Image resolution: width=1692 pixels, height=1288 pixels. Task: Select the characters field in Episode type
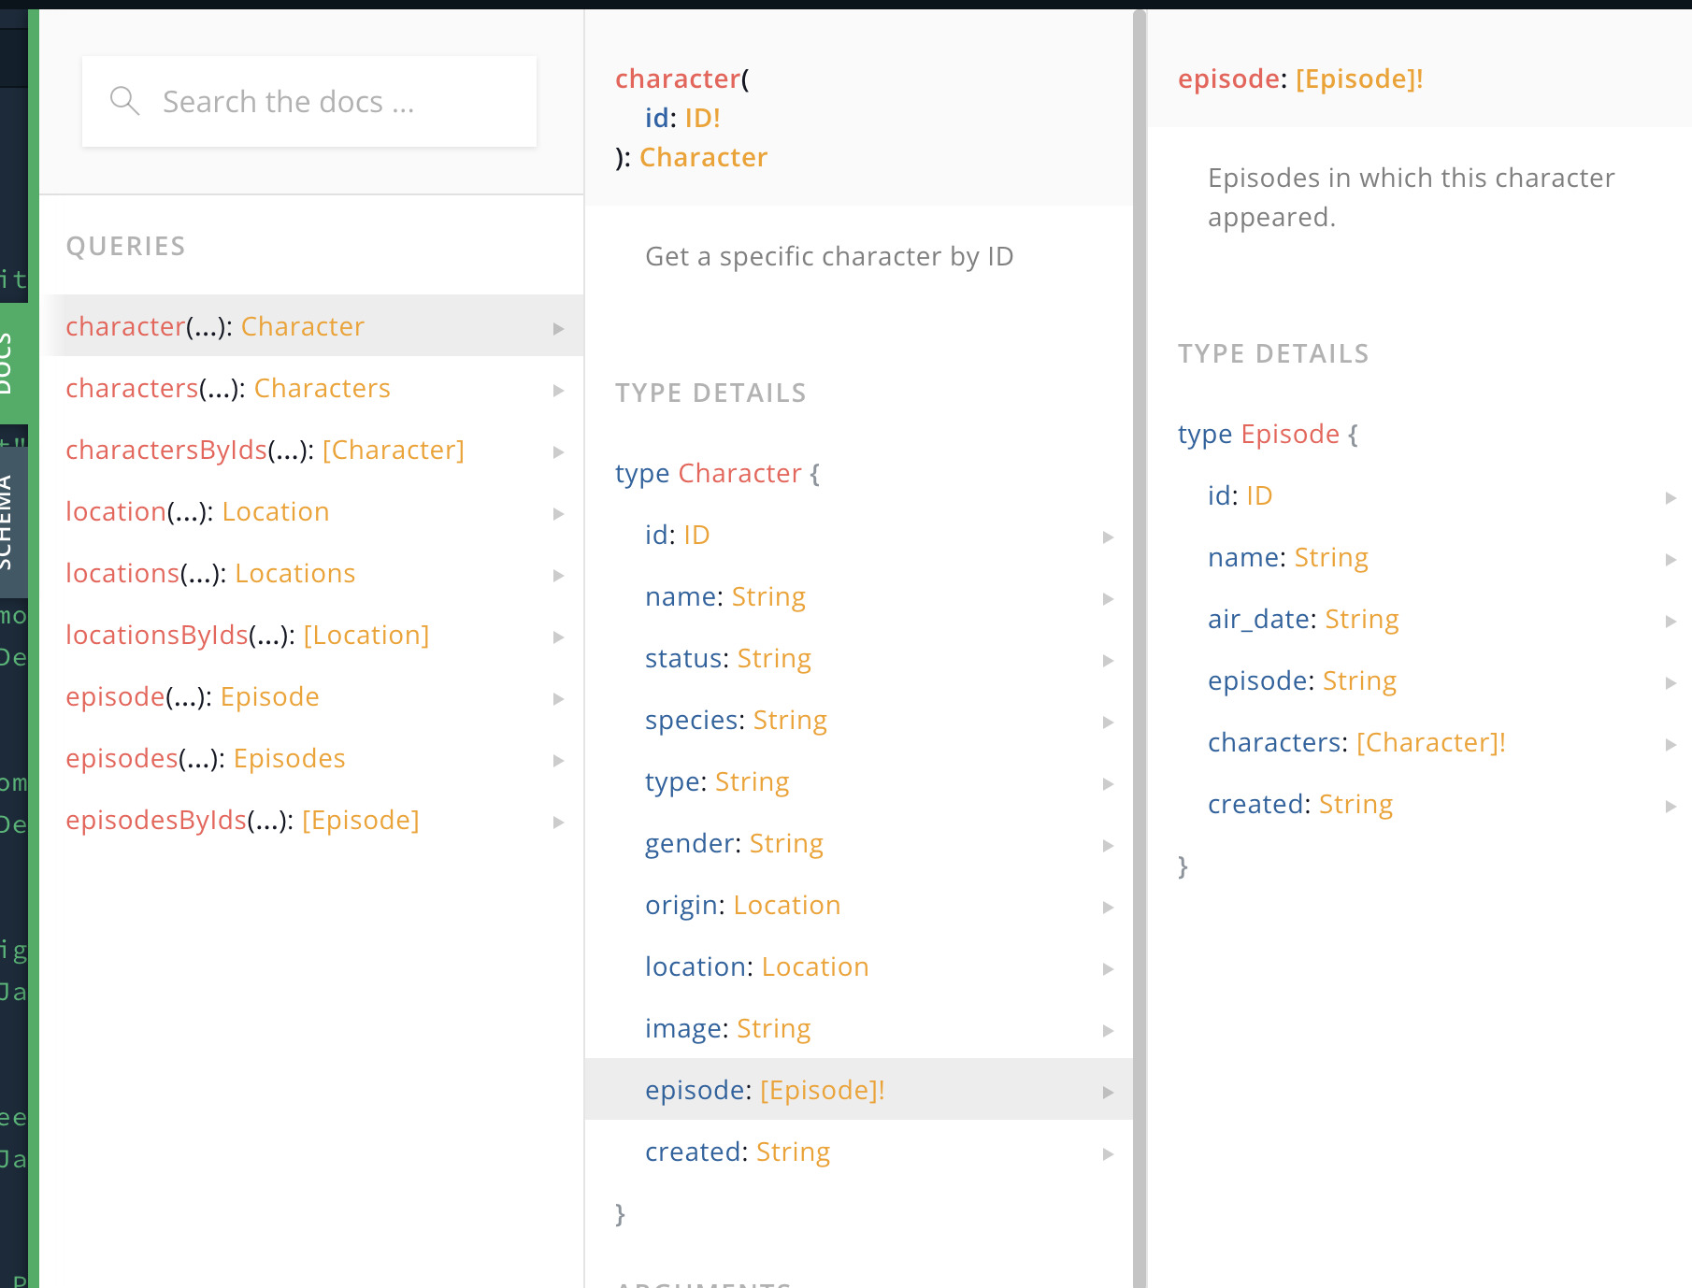(1272, 741)
